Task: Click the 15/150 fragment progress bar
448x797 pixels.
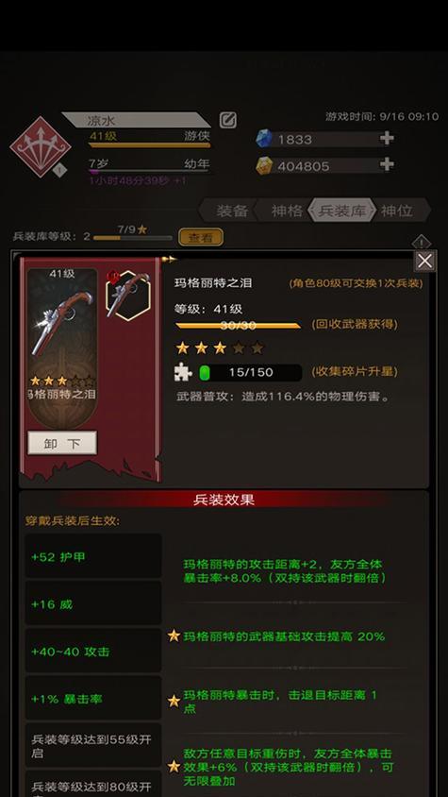Action: [x=251, y=372]
